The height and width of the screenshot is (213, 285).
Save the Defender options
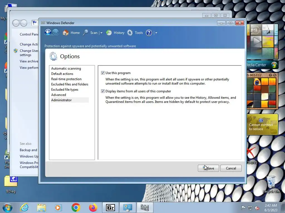(x=208, y=168)
